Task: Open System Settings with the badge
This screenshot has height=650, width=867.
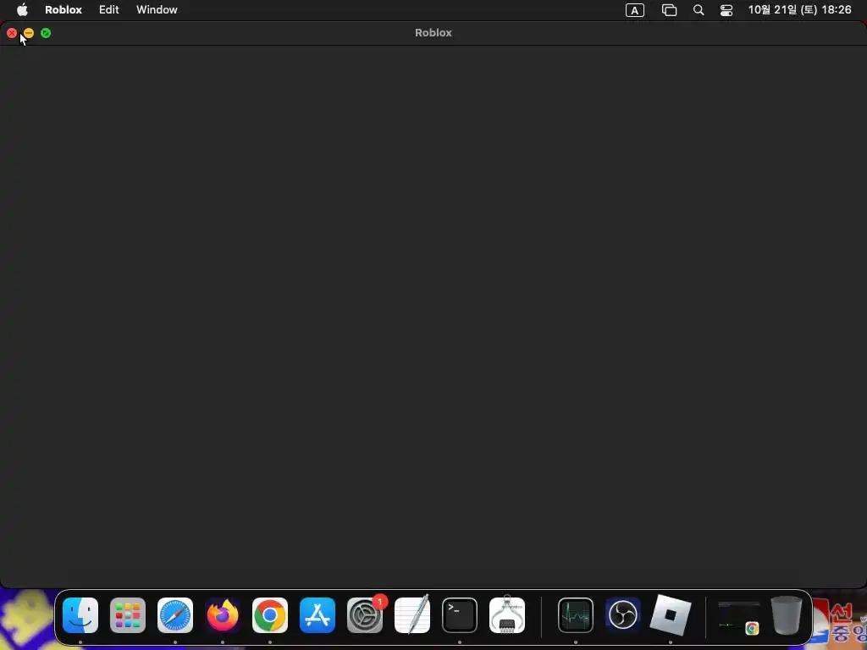Action: (x=365, y=614)
